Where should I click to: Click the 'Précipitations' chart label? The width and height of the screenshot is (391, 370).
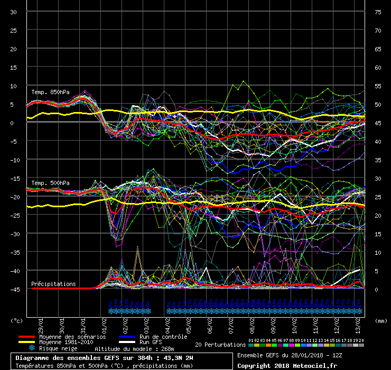[53, 284]
